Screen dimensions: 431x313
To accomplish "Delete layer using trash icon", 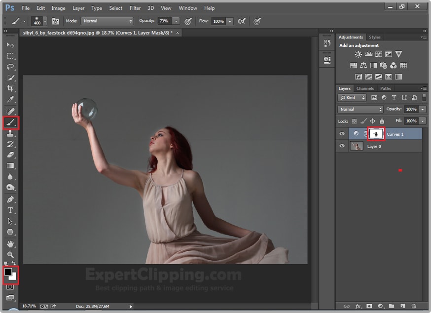I will (414, 306).
